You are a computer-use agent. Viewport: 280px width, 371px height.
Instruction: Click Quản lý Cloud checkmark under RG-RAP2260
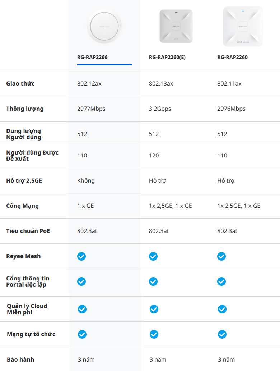tap(222, 309)
